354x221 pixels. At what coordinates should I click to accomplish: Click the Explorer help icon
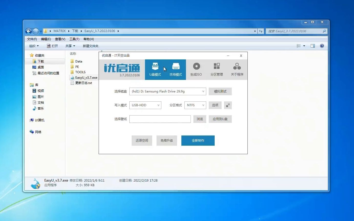pyautogui.click(x=322, y=46)
